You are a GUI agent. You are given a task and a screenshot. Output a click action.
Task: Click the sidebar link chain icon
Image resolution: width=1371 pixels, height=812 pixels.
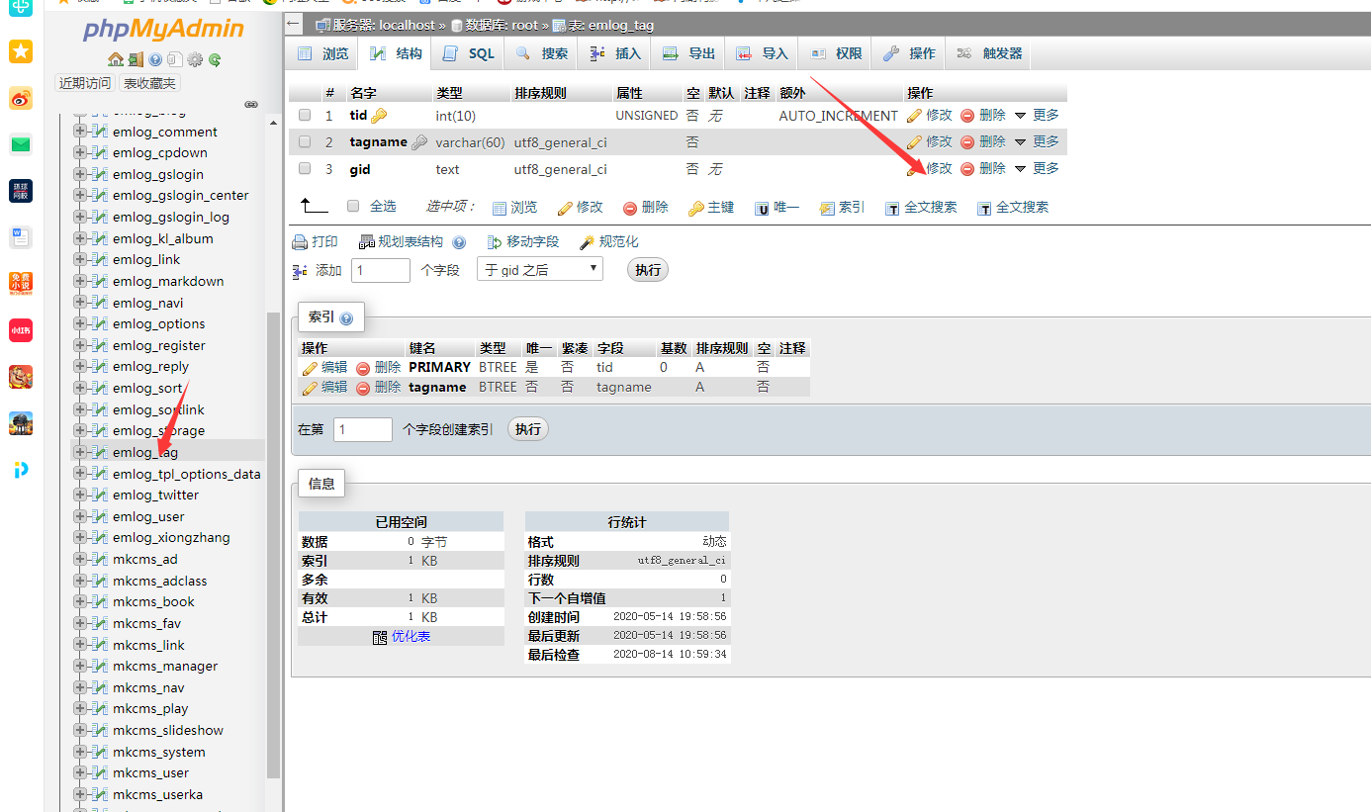[251, 104]
